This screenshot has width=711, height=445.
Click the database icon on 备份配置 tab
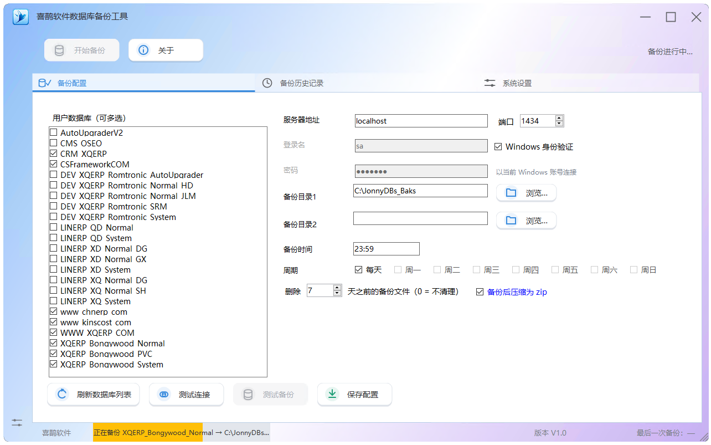pyautogui.click(x=44, y=83)
